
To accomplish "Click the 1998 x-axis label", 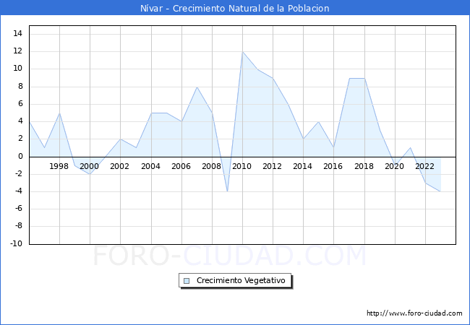I will (x=59, y=166).
